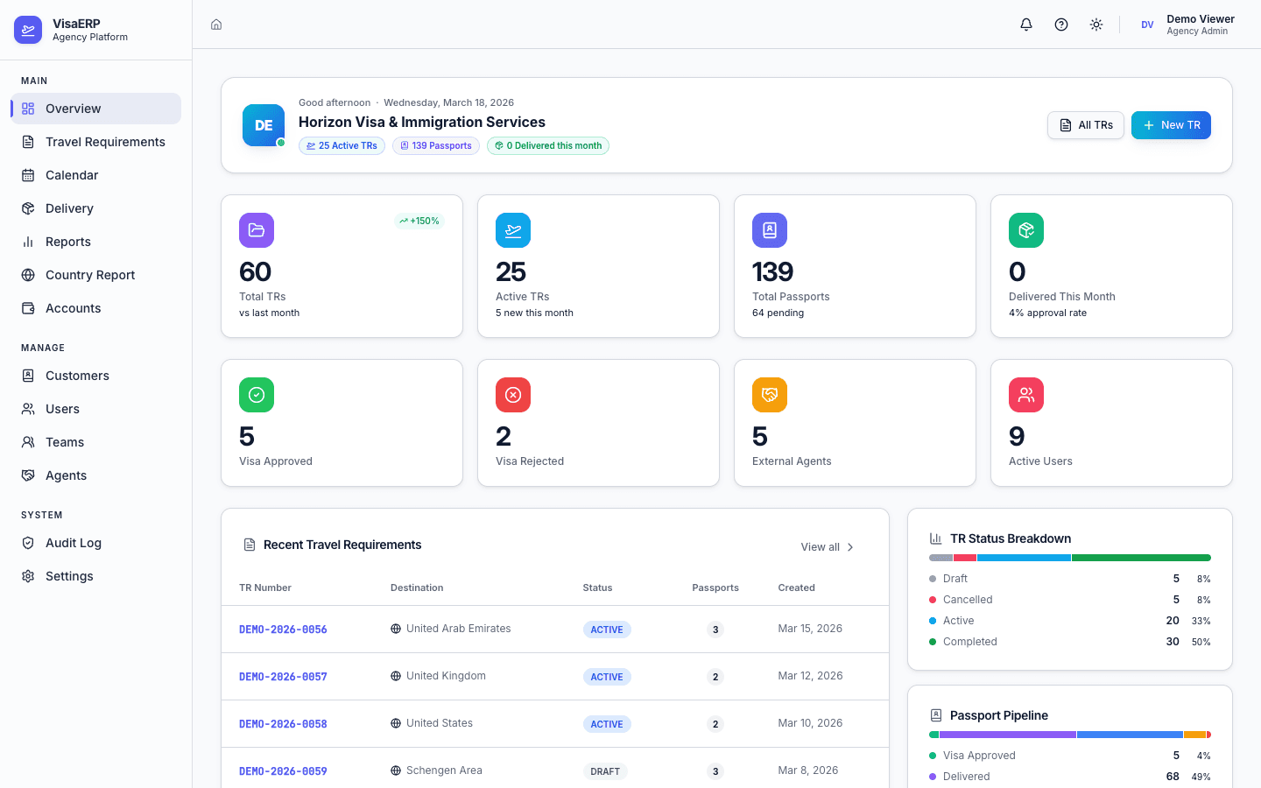This screenshot has height=788, width=1261.
Task: Select the Delivery sidebar icon
Action: click(x=29, y=208)
